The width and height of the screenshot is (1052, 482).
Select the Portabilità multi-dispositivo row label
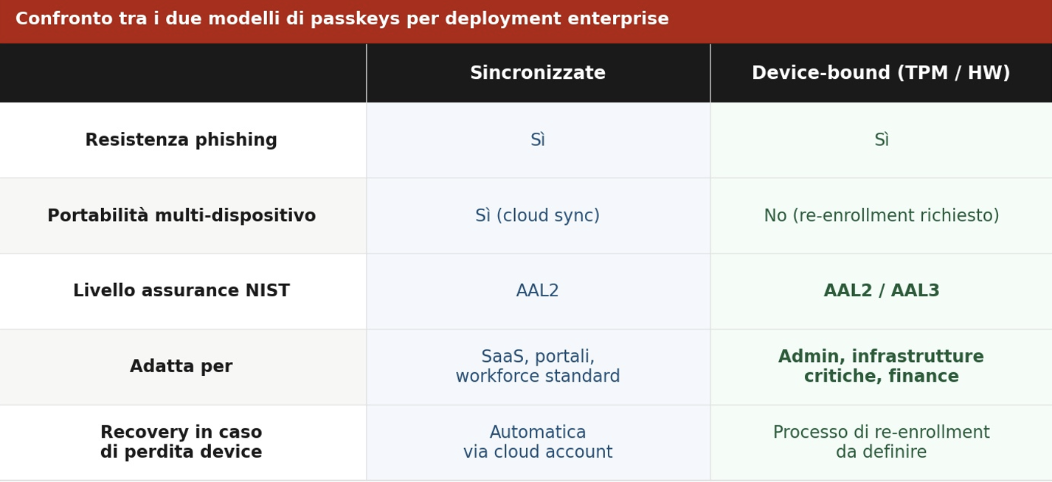tap(181, 216)
